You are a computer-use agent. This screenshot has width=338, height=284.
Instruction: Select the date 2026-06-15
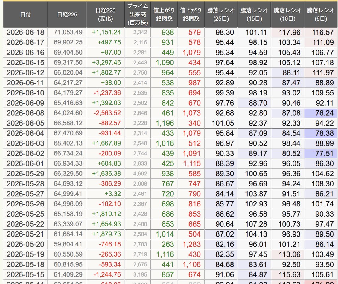[x=25, y=63]
